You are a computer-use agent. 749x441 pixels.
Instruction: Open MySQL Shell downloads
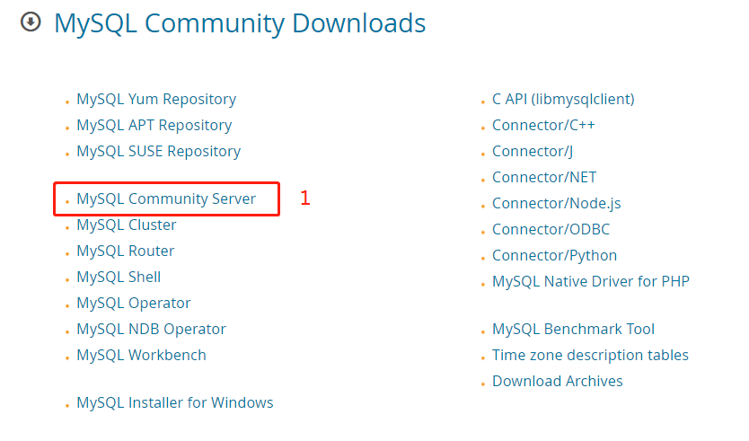pos(119,278)
